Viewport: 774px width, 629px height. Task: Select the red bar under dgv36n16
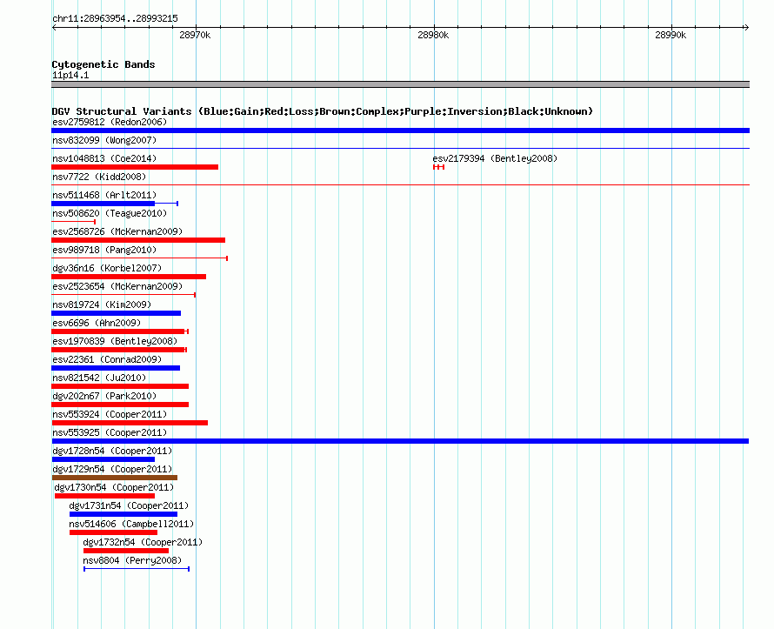129,277
